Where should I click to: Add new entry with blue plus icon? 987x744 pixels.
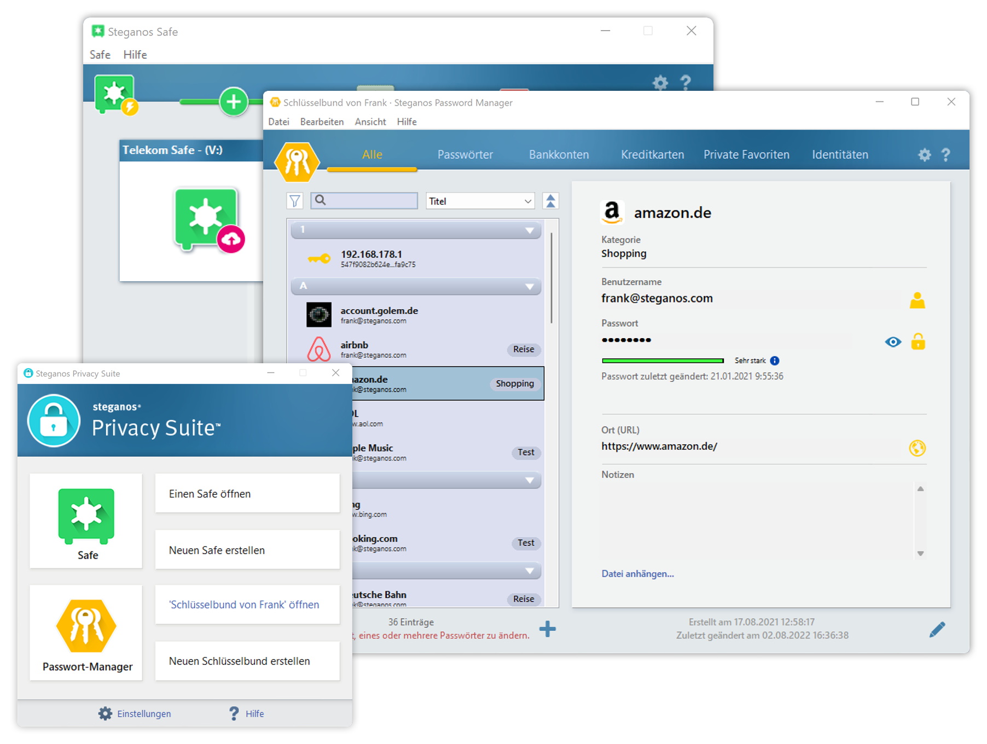coord(548,629)
